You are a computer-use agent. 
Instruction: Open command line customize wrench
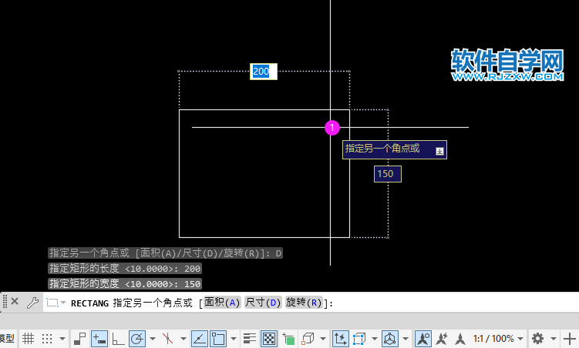pos(33,303)
